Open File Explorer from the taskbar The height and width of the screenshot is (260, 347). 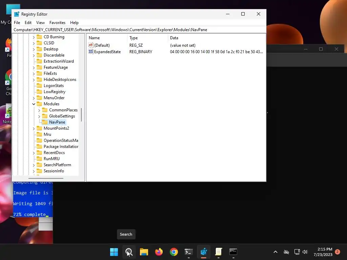pyautogui.click(x=144, y=252)
